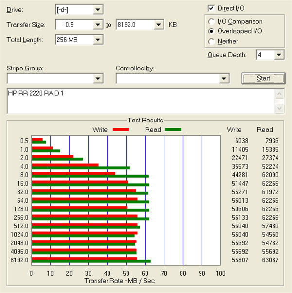Click the Start button
The image size is (292, 293).
263,78
